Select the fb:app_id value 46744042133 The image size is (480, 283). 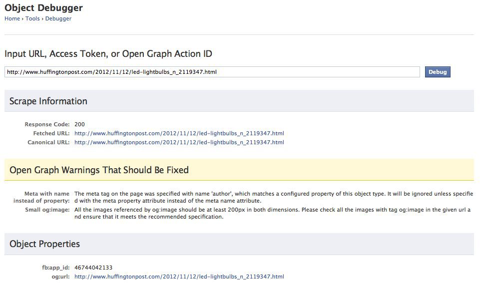(x=93, y=268)
